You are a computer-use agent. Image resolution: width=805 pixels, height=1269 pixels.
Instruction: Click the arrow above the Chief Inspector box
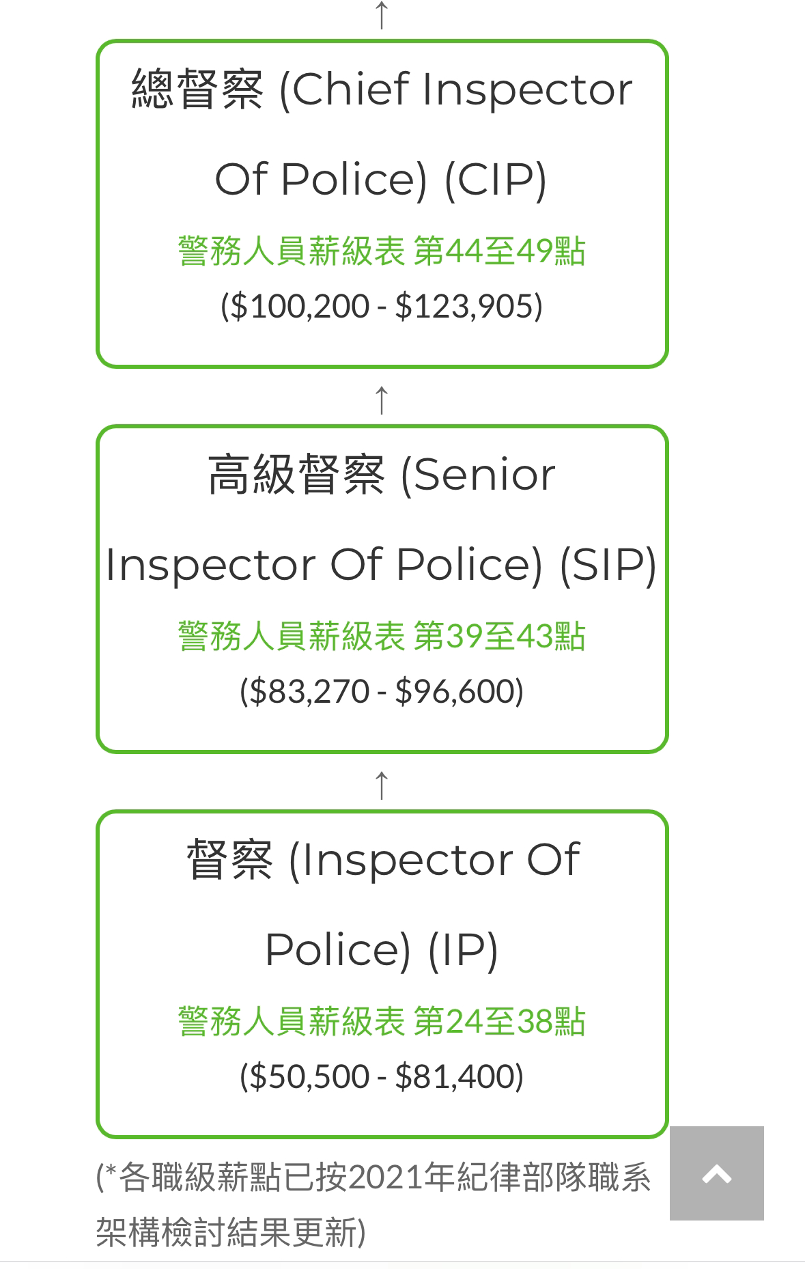coord(382,15)
